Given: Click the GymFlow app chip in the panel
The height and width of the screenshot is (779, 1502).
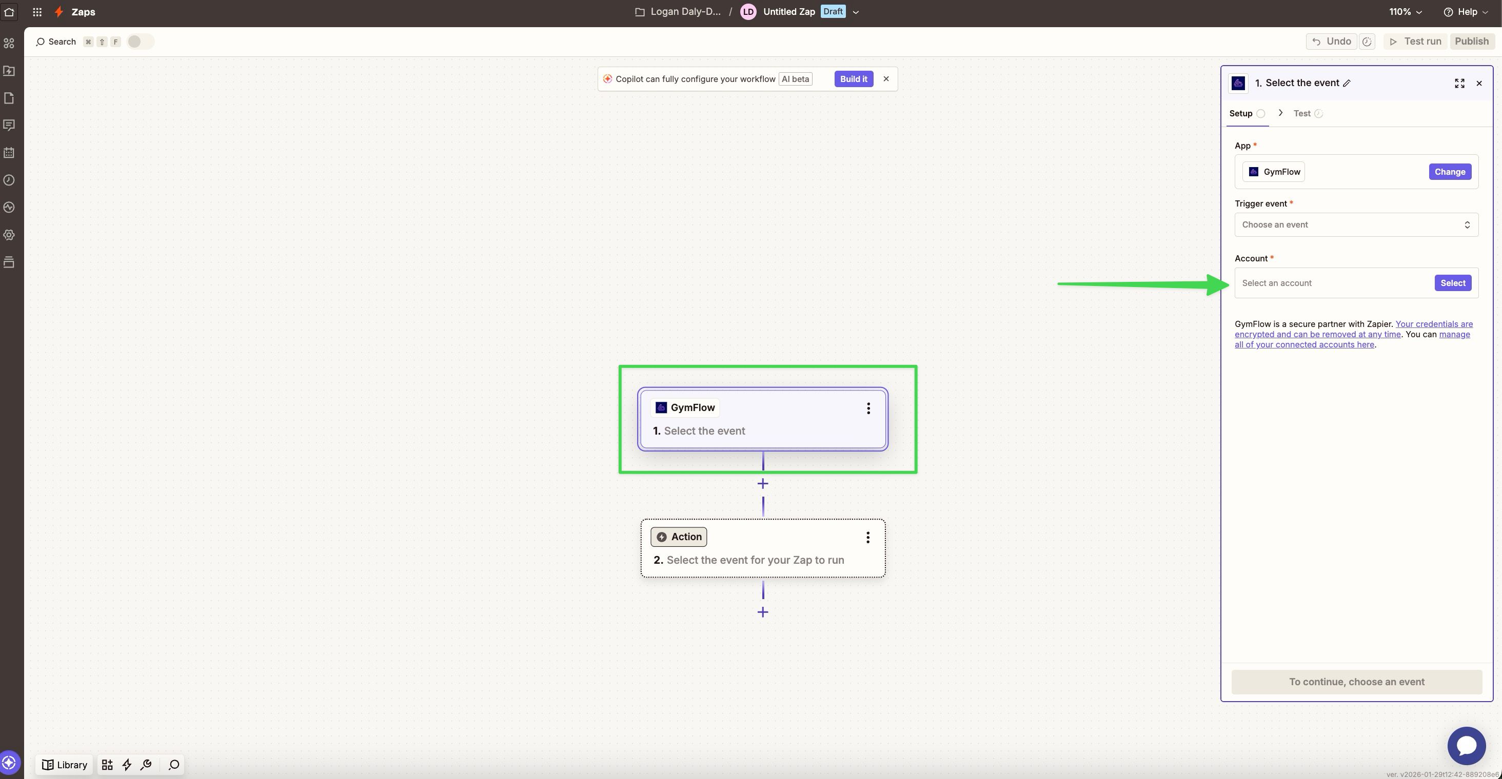Looking at the screenshot, I should coord(1273,172).
